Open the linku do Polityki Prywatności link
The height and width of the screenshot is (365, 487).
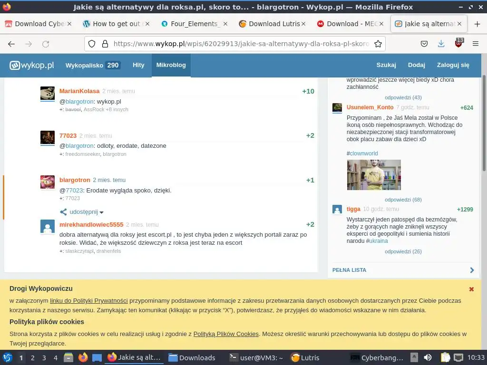pos(89,301)
